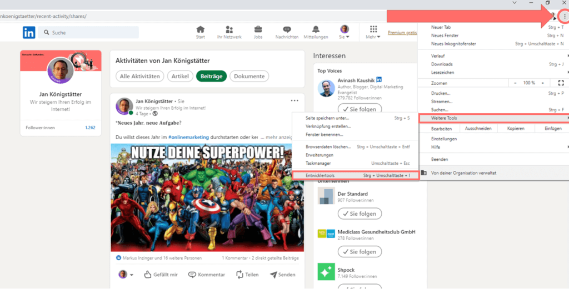569x289 pixels.
Task: Open the Weitere Tools submenu
Action: [493, 118]
